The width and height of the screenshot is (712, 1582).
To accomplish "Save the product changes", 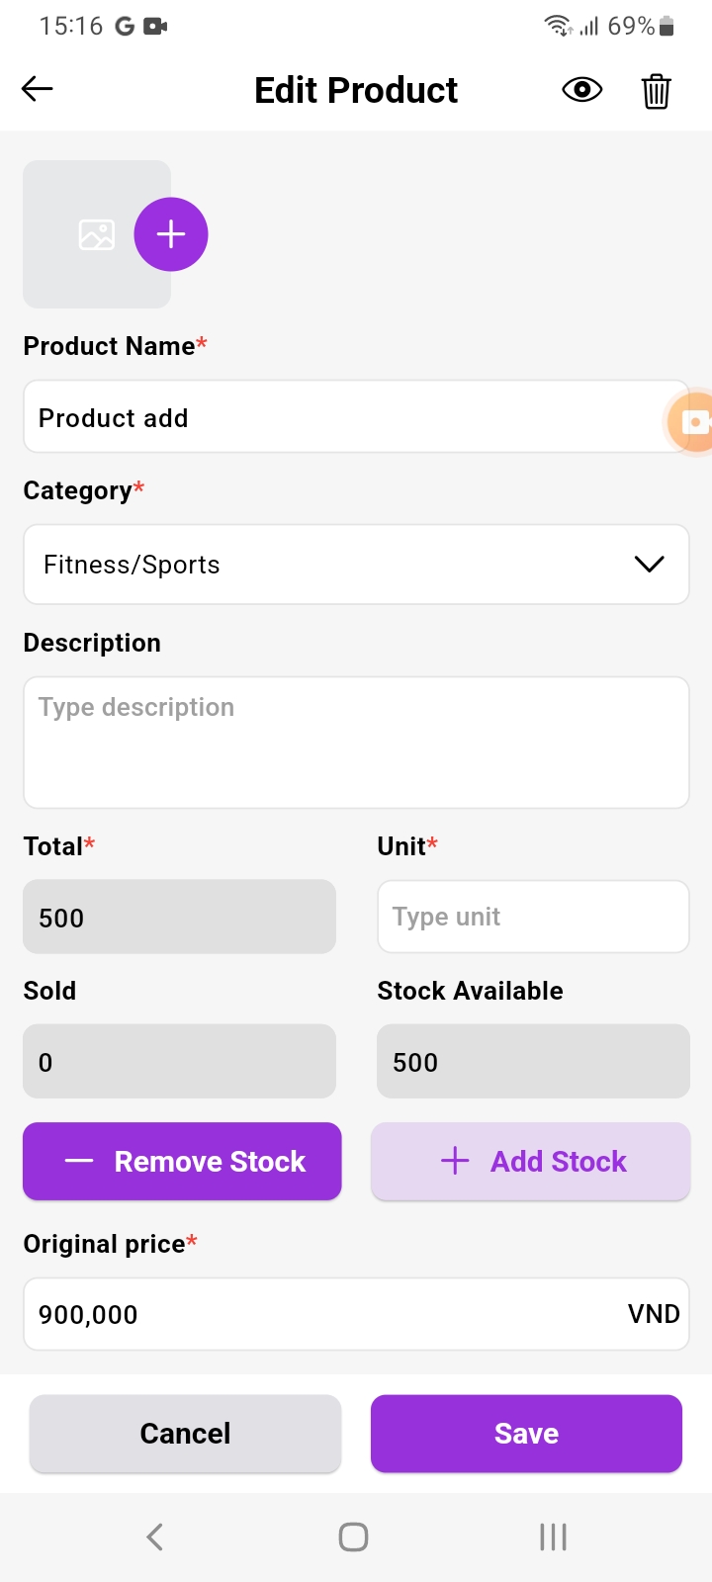I will (x=526, y=1434).
